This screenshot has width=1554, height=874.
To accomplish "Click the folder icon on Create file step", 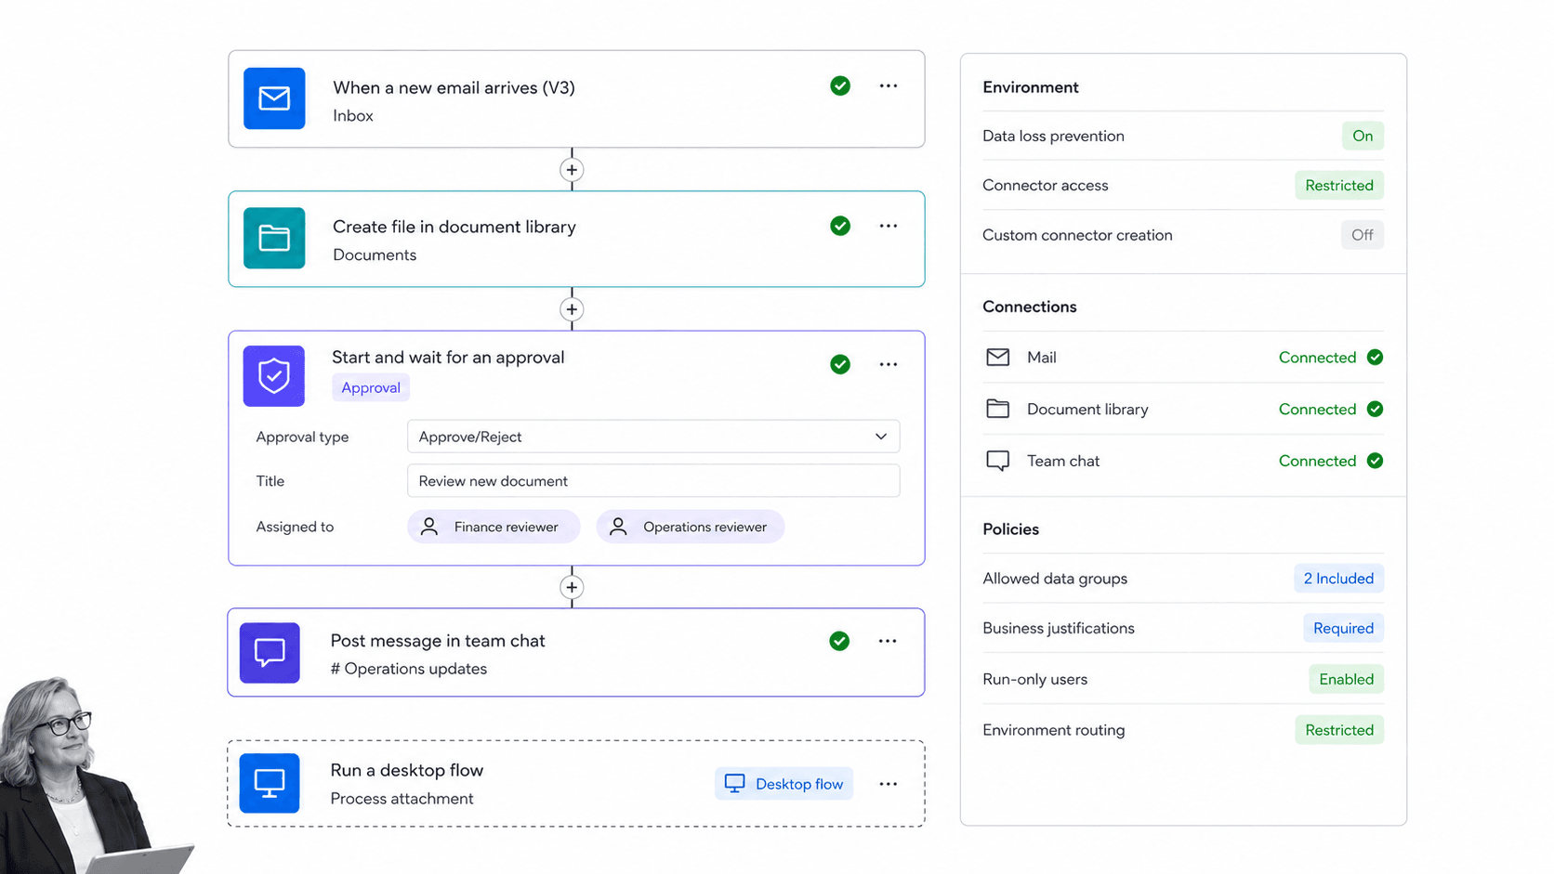I will 274,238.
